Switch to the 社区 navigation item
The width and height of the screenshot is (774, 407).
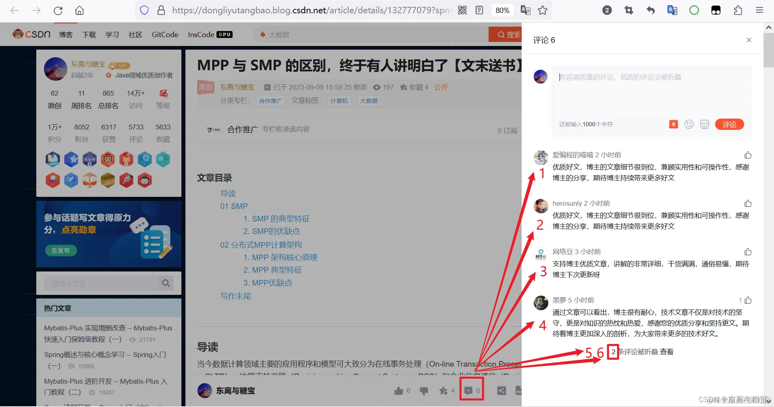click(x=135, y=34)
